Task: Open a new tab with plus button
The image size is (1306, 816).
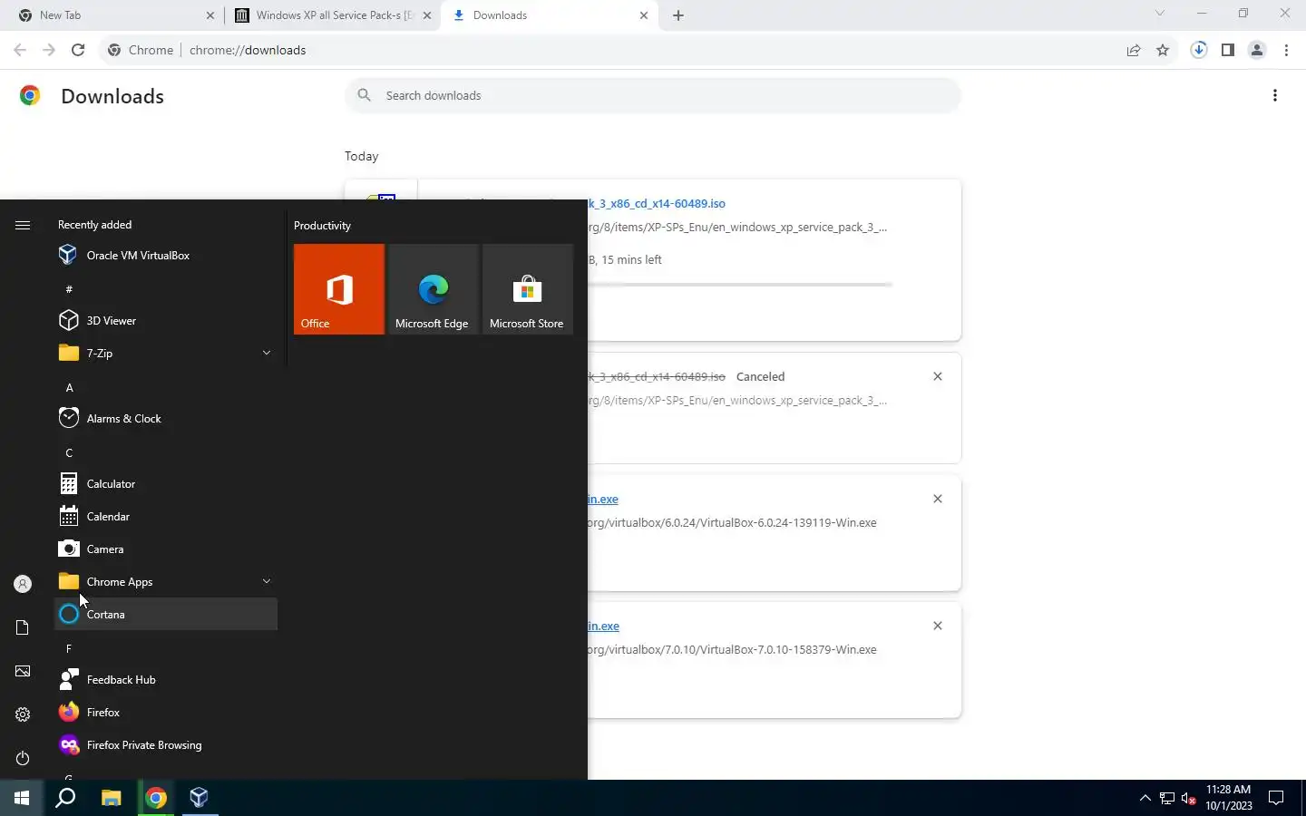Action: [678, 15]
